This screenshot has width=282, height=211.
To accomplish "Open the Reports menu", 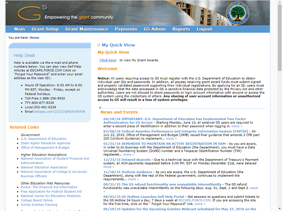I will [181, 29].
